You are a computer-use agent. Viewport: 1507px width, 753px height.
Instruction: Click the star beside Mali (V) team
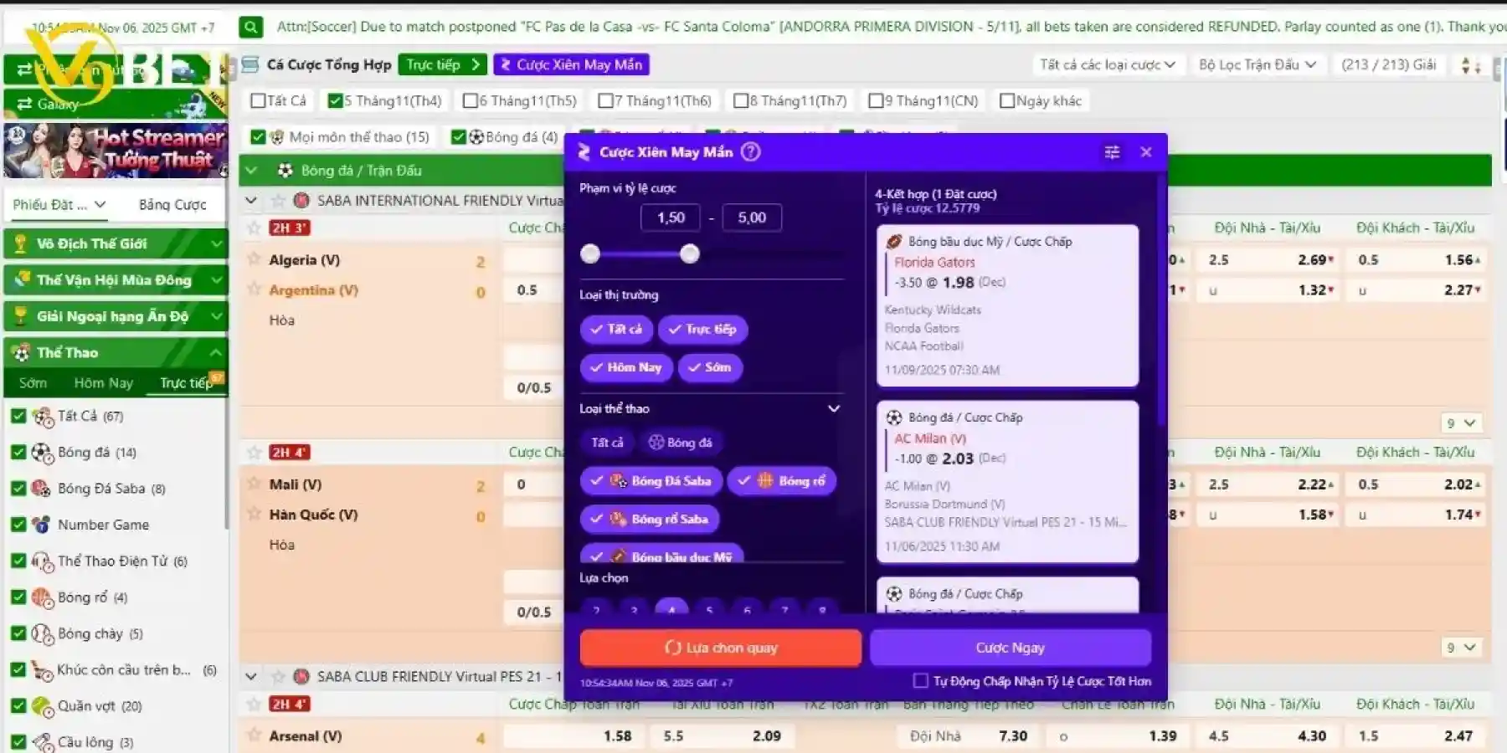coord(255,484)
